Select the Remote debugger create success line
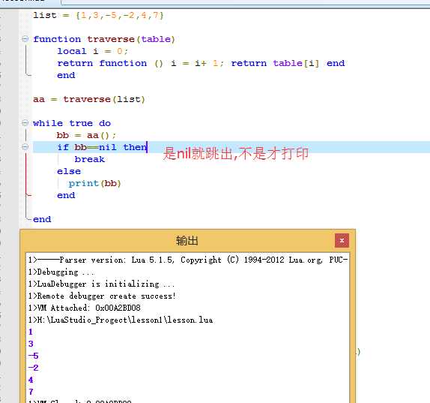 tap(102, 296)
